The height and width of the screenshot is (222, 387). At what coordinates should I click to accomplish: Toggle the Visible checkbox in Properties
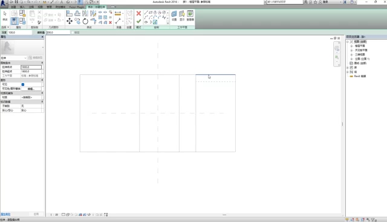click(23, 84)
